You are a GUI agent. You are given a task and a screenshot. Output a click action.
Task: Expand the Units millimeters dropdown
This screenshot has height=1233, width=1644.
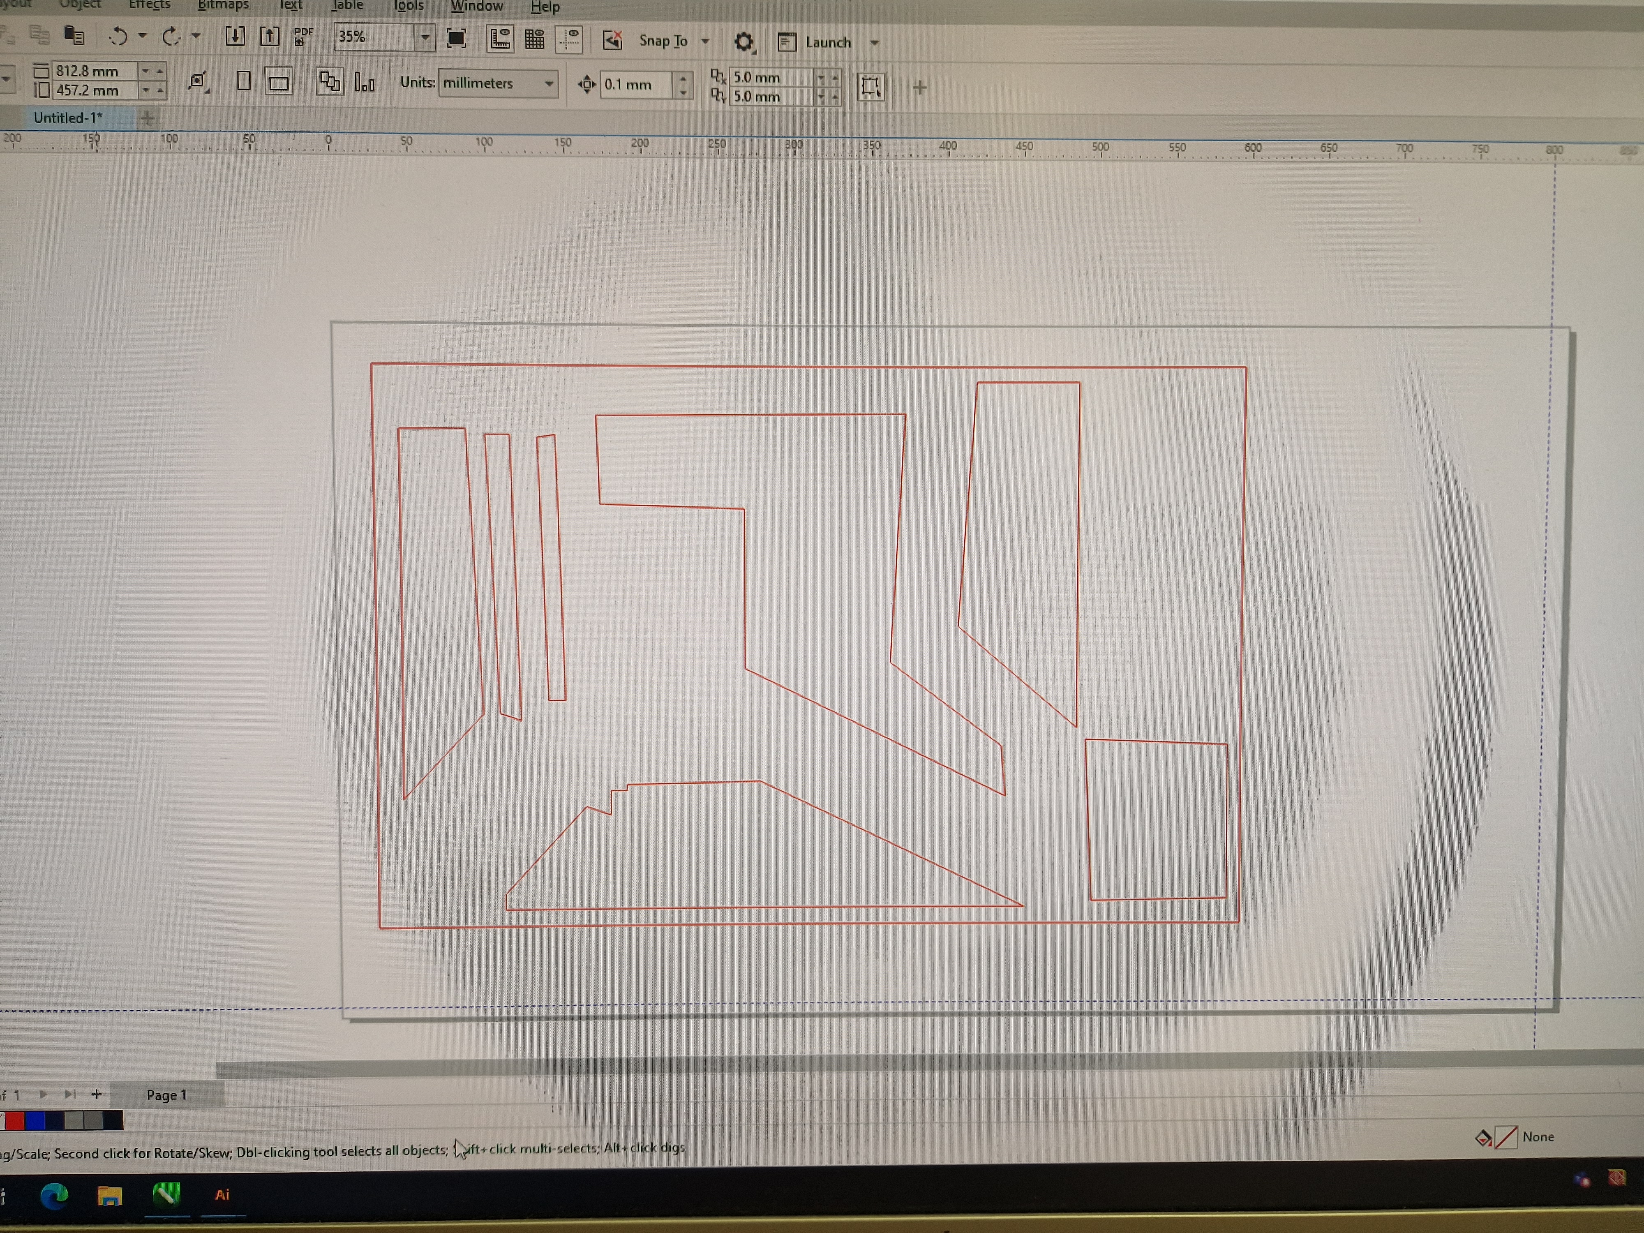pyautogui.click(x=549, y=83)
